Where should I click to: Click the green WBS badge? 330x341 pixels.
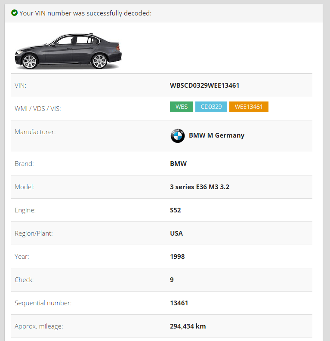[182, 107]
